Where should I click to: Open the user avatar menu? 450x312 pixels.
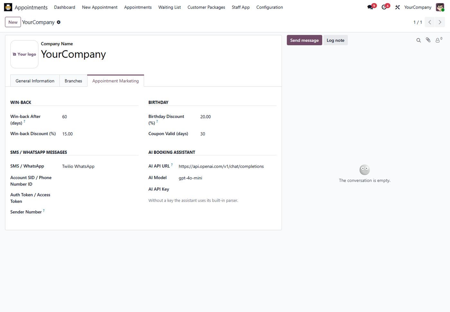(x=440, y=7)
